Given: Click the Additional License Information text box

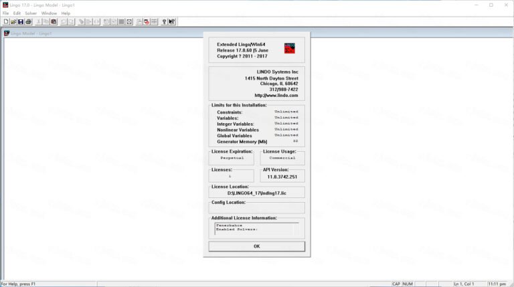Looking at the screenshot, I should pyautogui.click(x=257, y=228).
